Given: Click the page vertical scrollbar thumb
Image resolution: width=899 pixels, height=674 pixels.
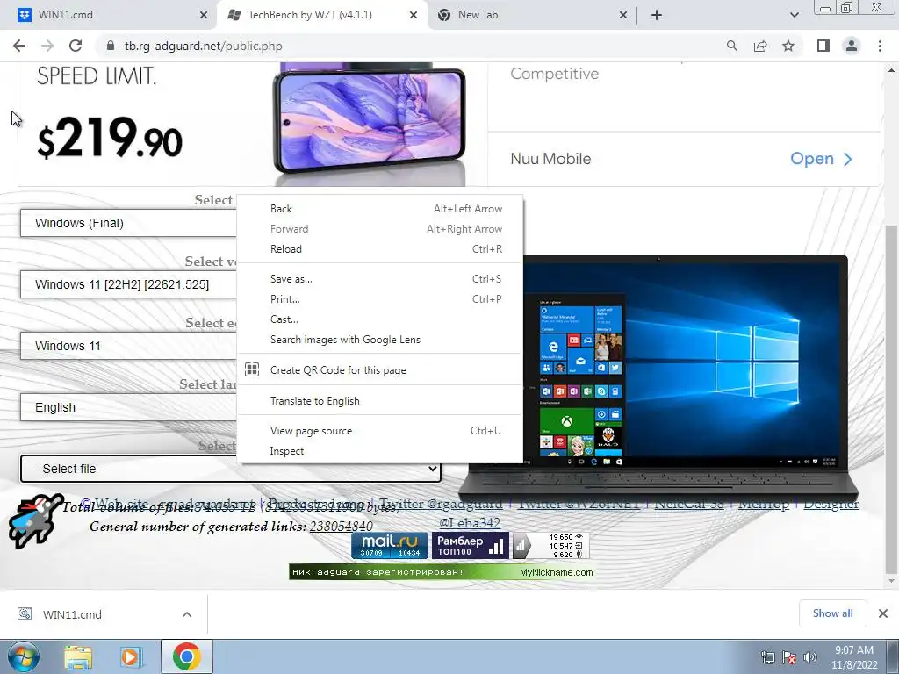Looking at the screenshot, I should (891, 398).
